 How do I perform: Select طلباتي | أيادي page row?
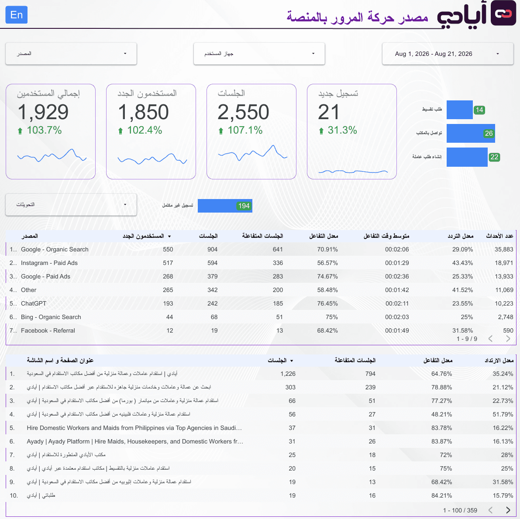click(x=261, y=495)
